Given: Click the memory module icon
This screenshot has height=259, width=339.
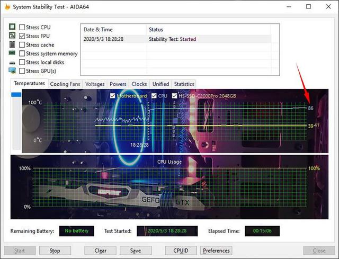Looking at the screenshot, I should (x=12, y=53).
